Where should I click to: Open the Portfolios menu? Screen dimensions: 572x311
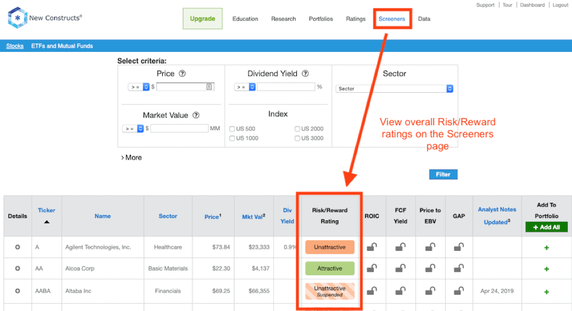click(321, 19)
